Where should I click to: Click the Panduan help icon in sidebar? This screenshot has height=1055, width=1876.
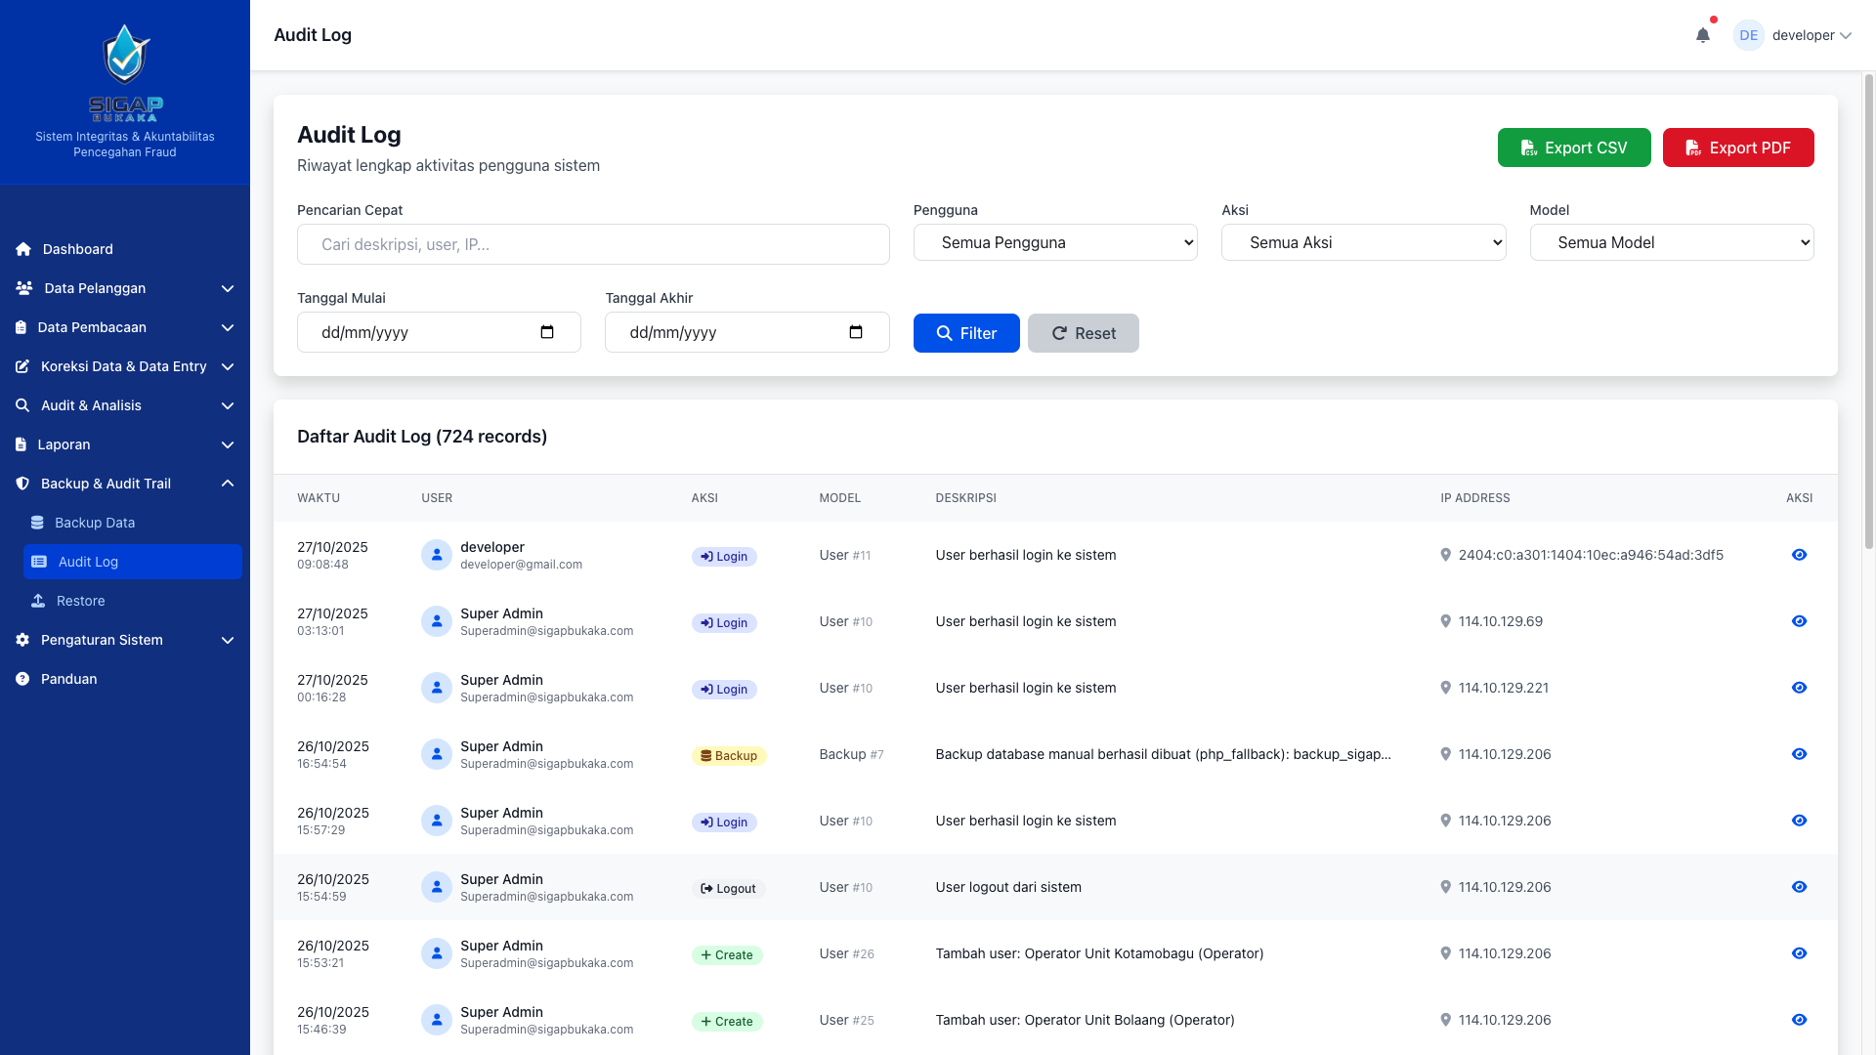[x=22, y=679]
